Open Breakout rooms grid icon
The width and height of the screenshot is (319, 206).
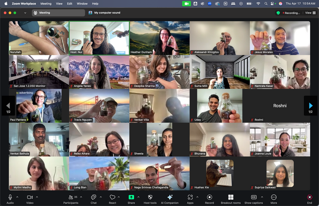(x=231, y=197)
